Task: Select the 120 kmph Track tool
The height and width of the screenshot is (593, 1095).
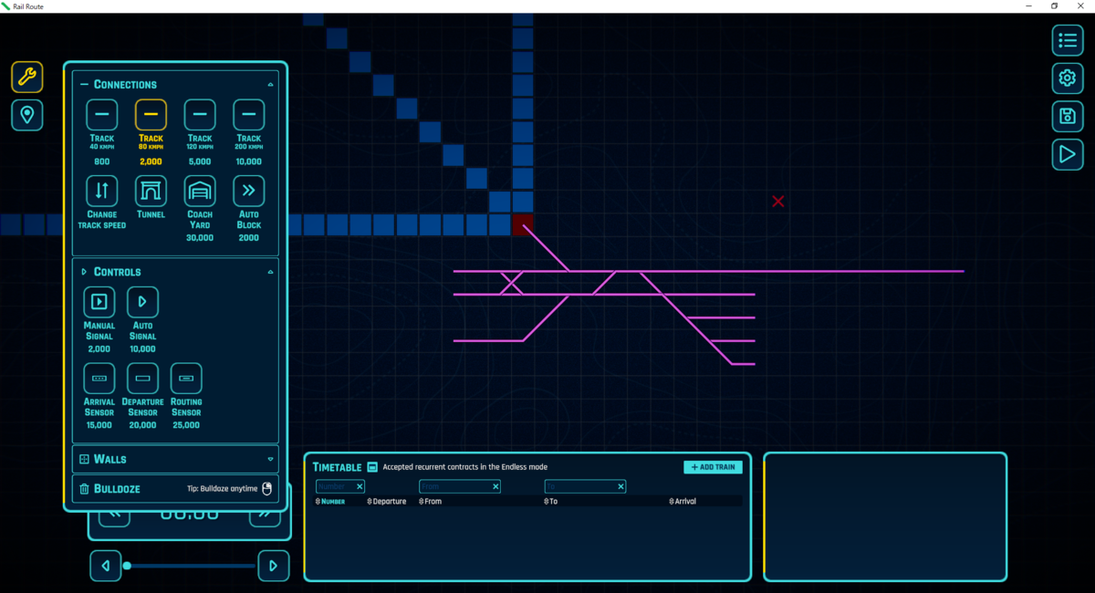Action: (x=200, y=115)
